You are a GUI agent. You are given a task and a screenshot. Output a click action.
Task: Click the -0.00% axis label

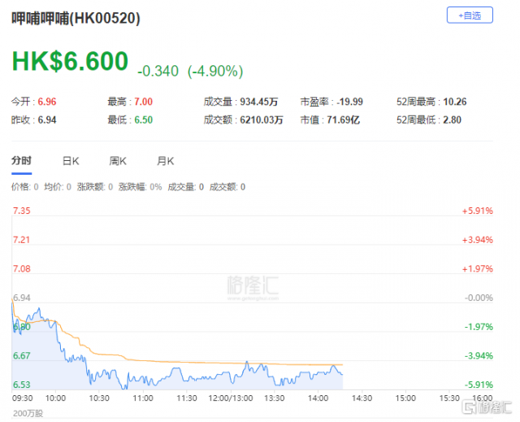[x=479, y=298]
